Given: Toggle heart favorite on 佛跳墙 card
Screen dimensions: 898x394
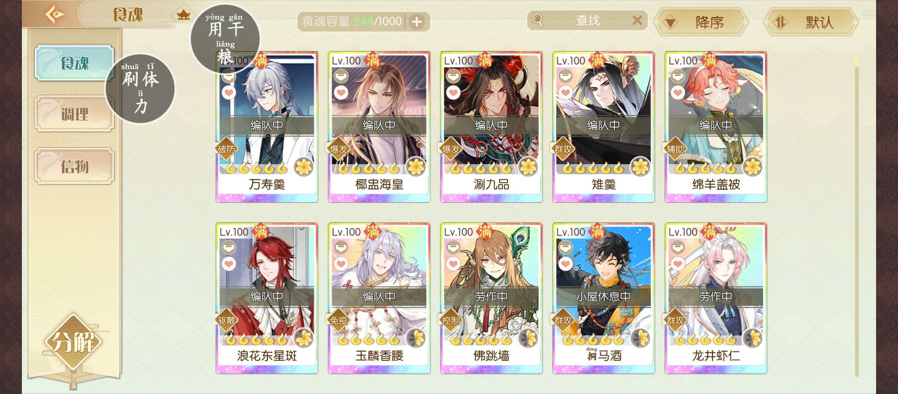Looking at the screenshot, I should [453, 263].
